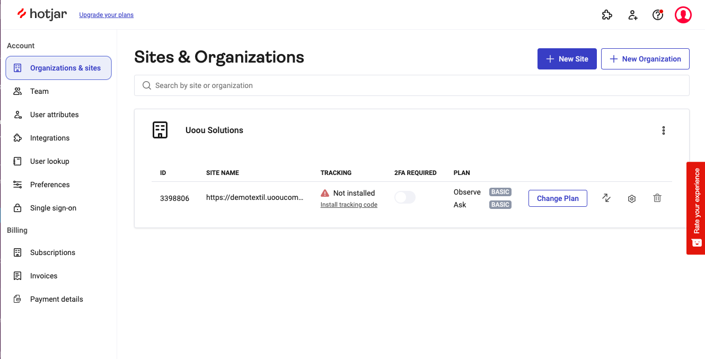Click the PLAN column header

tap(462, 173)
